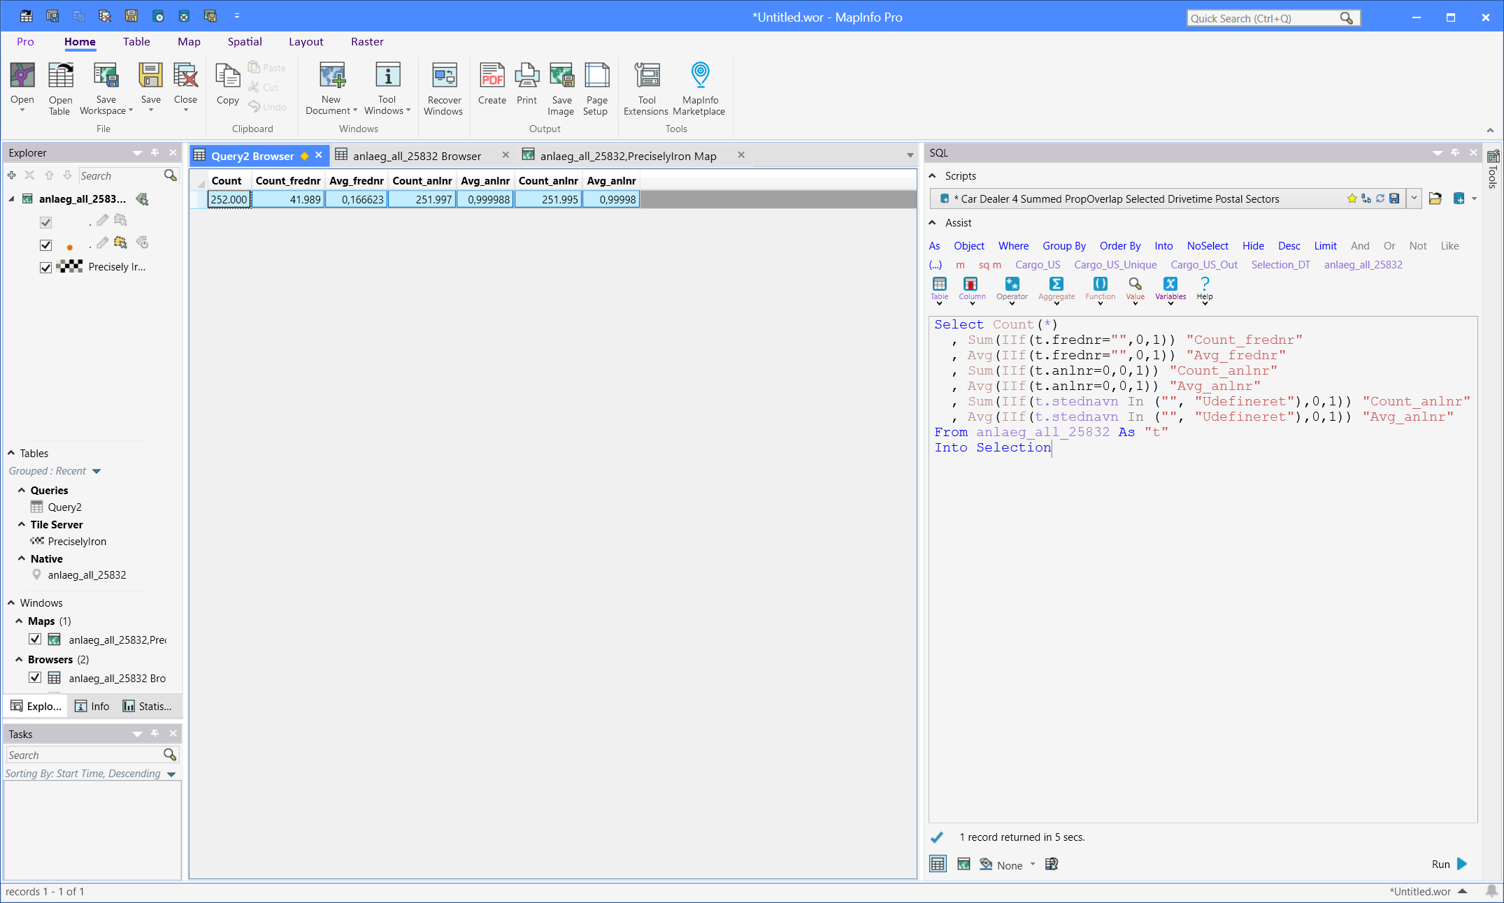1504x903 pixels.
Task: Open the Grouped: Recent dropdown
Action: point(96,471)
